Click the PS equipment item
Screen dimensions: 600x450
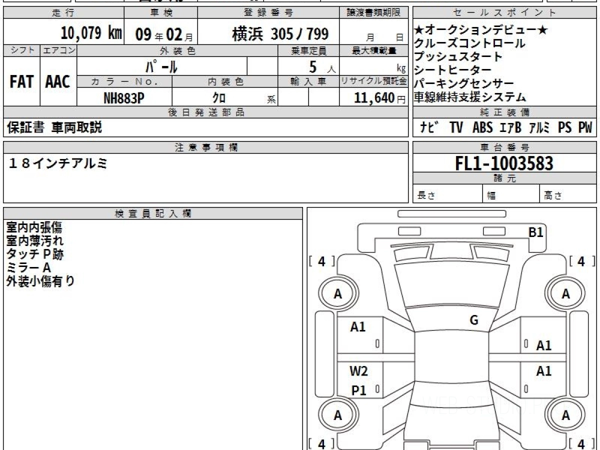pyautogui.click(x=565, y=127)
